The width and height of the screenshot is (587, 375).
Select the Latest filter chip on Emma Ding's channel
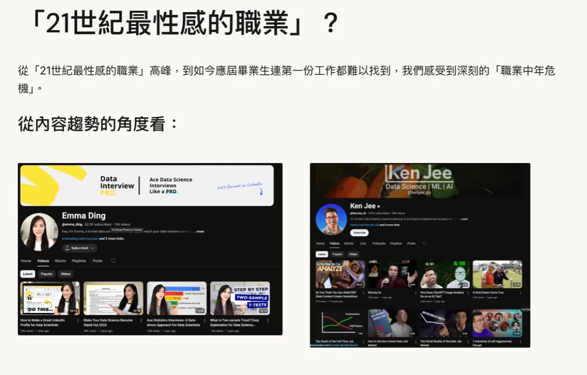28,274
